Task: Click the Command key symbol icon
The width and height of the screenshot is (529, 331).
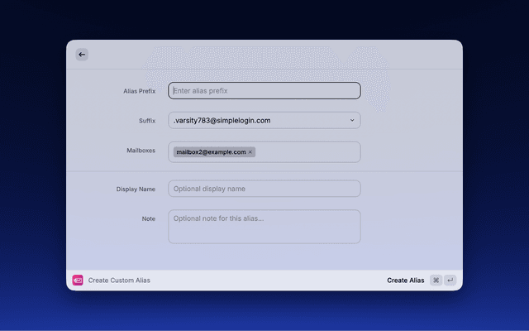Action: pos(436,281)
